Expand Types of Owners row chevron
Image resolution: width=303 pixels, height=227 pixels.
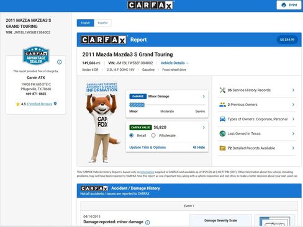click(x=293, y=119)
